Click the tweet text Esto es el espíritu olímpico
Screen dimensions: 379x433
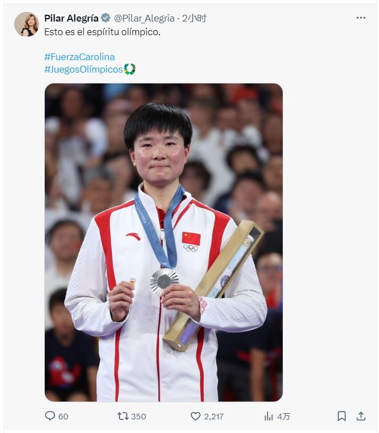[x=103, y=32]
